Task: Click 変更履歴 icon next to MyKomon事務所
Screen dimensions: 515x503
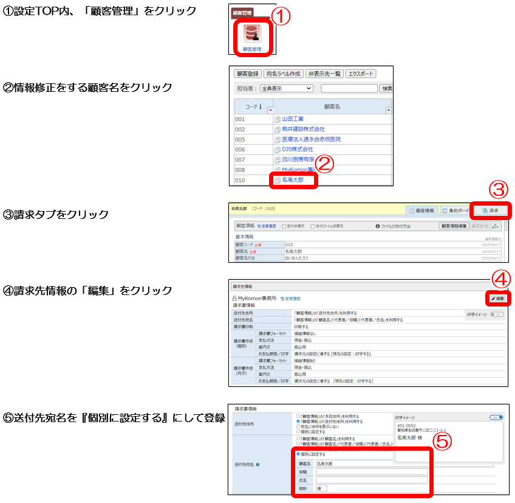Action: pos(280,299)
